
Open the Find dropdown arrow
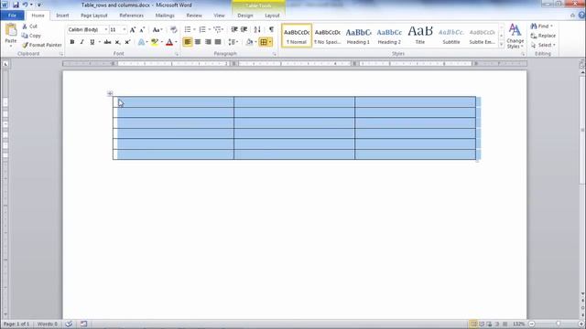point(551,27)
